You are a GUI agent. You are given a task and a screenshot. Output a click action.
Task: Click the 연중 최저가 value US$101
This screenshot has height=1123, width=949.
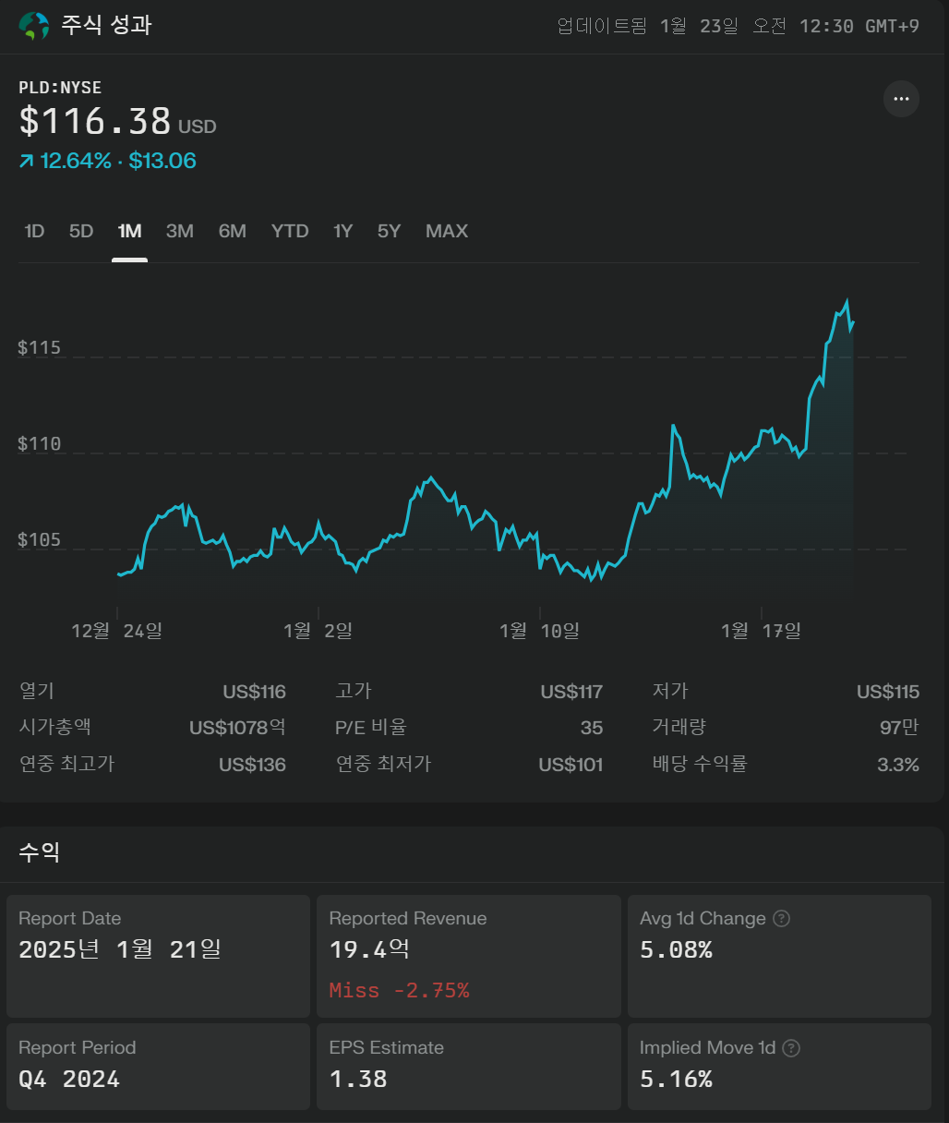pyautogui.click(x=571, y=765)
